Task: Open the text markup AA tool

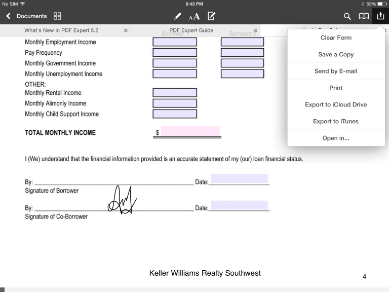Action: tap(194, 16)
